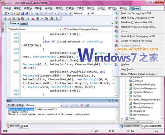Open the Toolbox side tab icon
The width and height of the screenshot is (165, 135).
3,24
